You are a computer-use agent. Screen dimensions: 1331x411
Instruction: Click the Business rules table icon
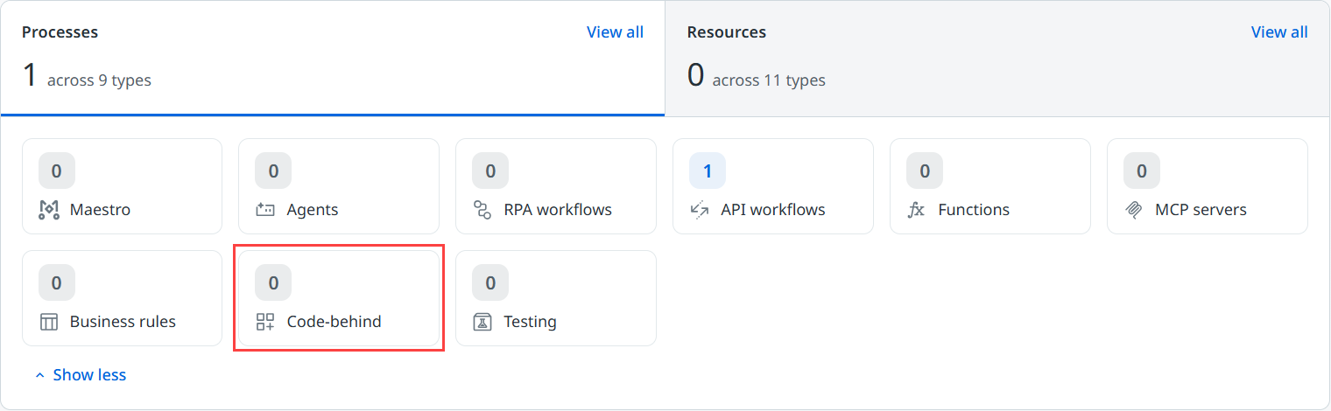(49, 322)
